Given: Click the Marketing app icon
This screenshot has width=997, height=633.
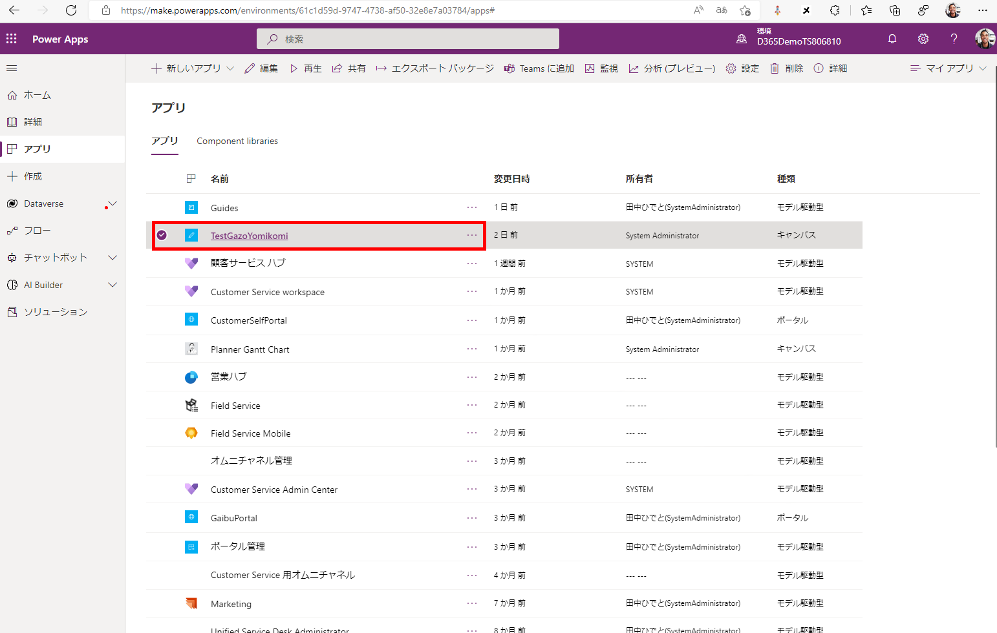Looking at the screenshot, I should pos(191,603).
